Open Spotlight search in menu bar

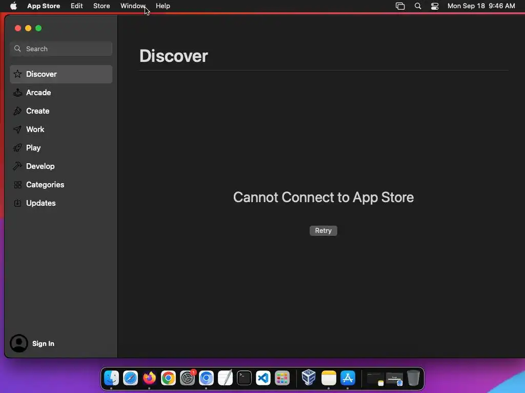click(x=418, y=6)
